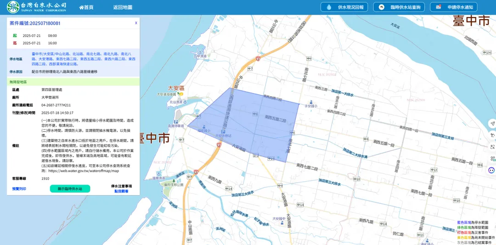Click 大安濱海樂園 attraction icon
496x245 pixels.
180,94
